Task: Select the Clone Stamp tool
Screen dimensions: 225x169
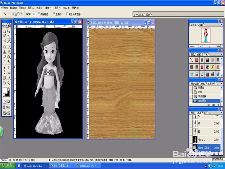Action: coord(4,52)
